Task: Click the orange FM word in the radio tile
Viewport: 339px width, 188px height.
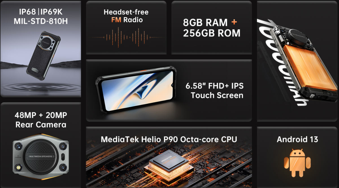Action: pyautogui.click(x=116, y=20)
